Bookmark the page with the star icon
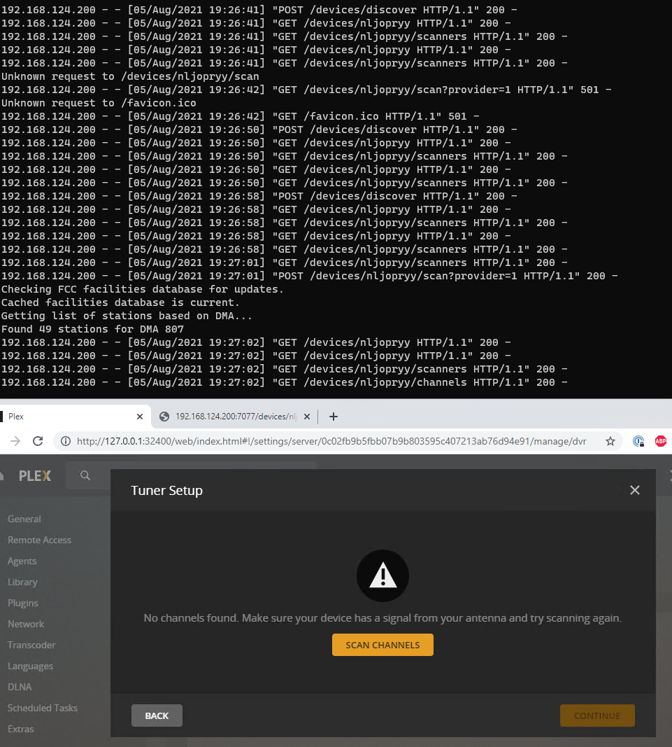The width and height of the screenshot is (672, 747). click(x=610, y=442)
